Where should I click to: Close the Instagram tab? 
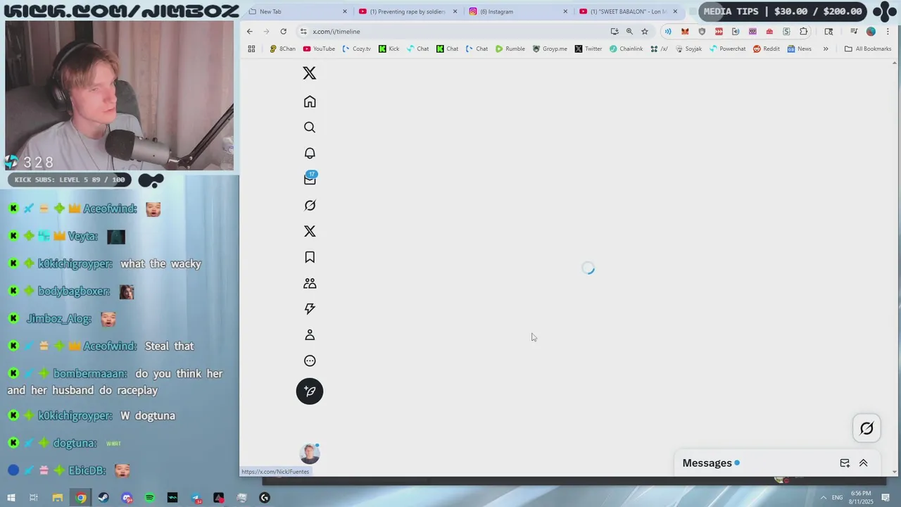pyautogui.click(x=565, y=11)
